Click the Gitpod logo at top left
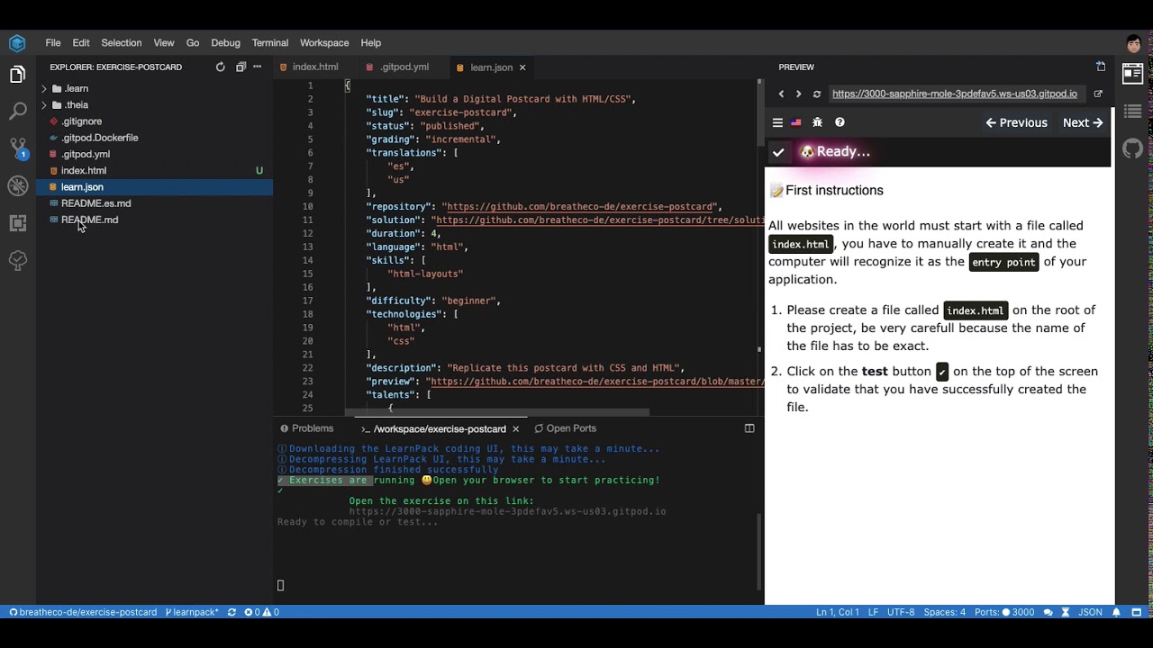Viewport: 1153px width, 648px height. click(x=17, y=43)
